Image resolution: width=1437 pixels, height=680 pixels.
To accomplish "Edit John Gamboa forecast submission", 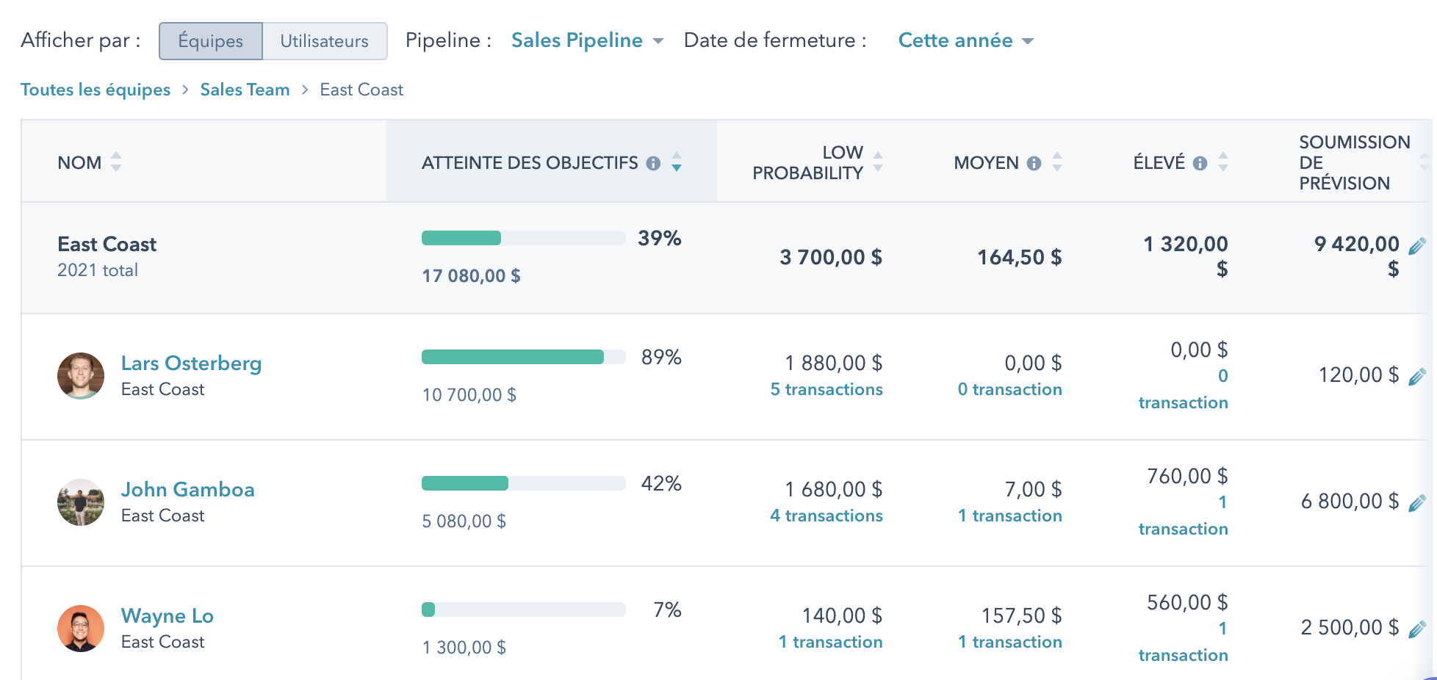I will click(x=1417, y=503).
